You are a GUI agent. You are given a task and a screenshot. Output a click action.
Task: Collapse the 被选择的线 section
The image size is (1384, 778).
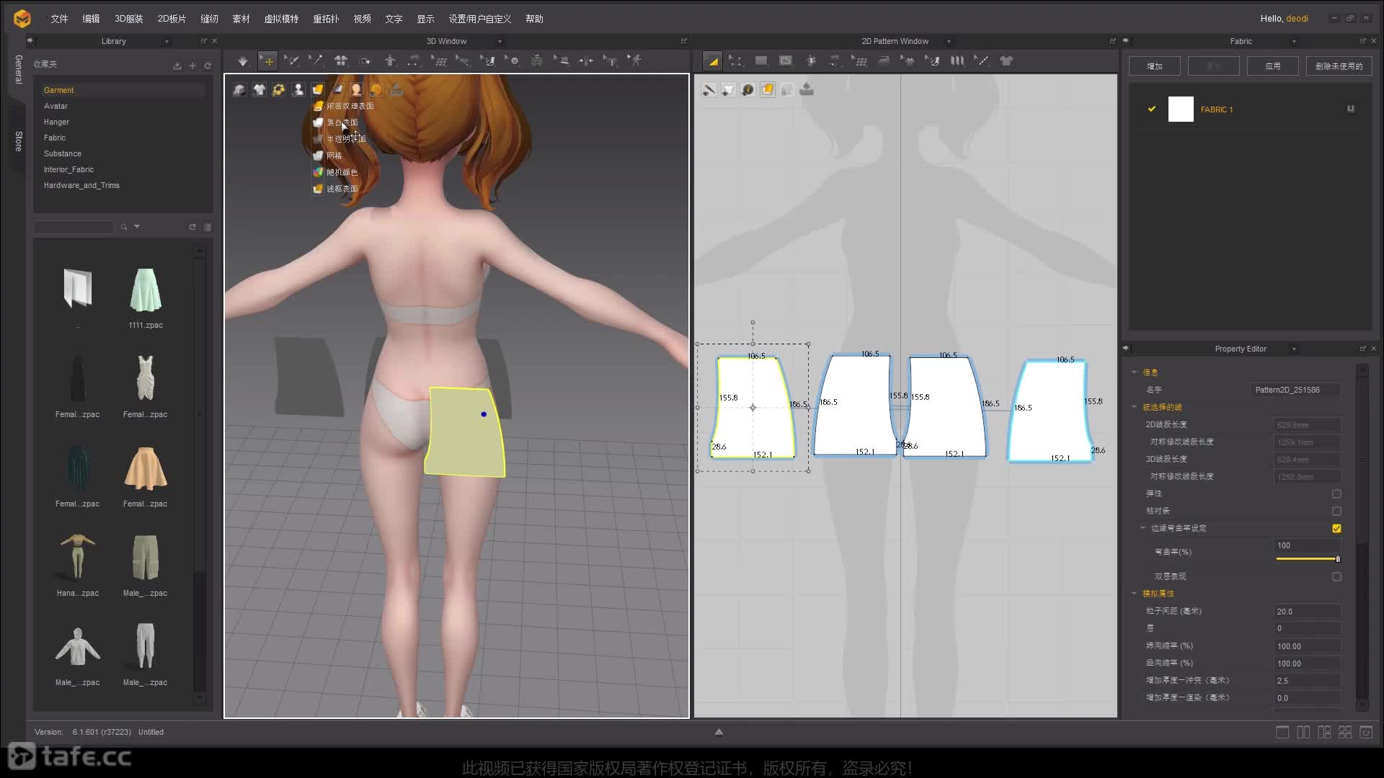[x=1134, y=407]
